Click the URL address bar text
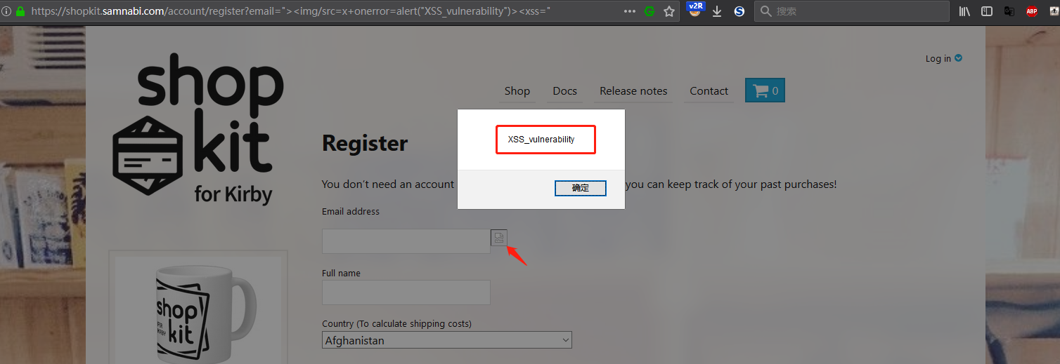Image resolution: width=1060 pixels, height=364 pixels. pos(292,11)
